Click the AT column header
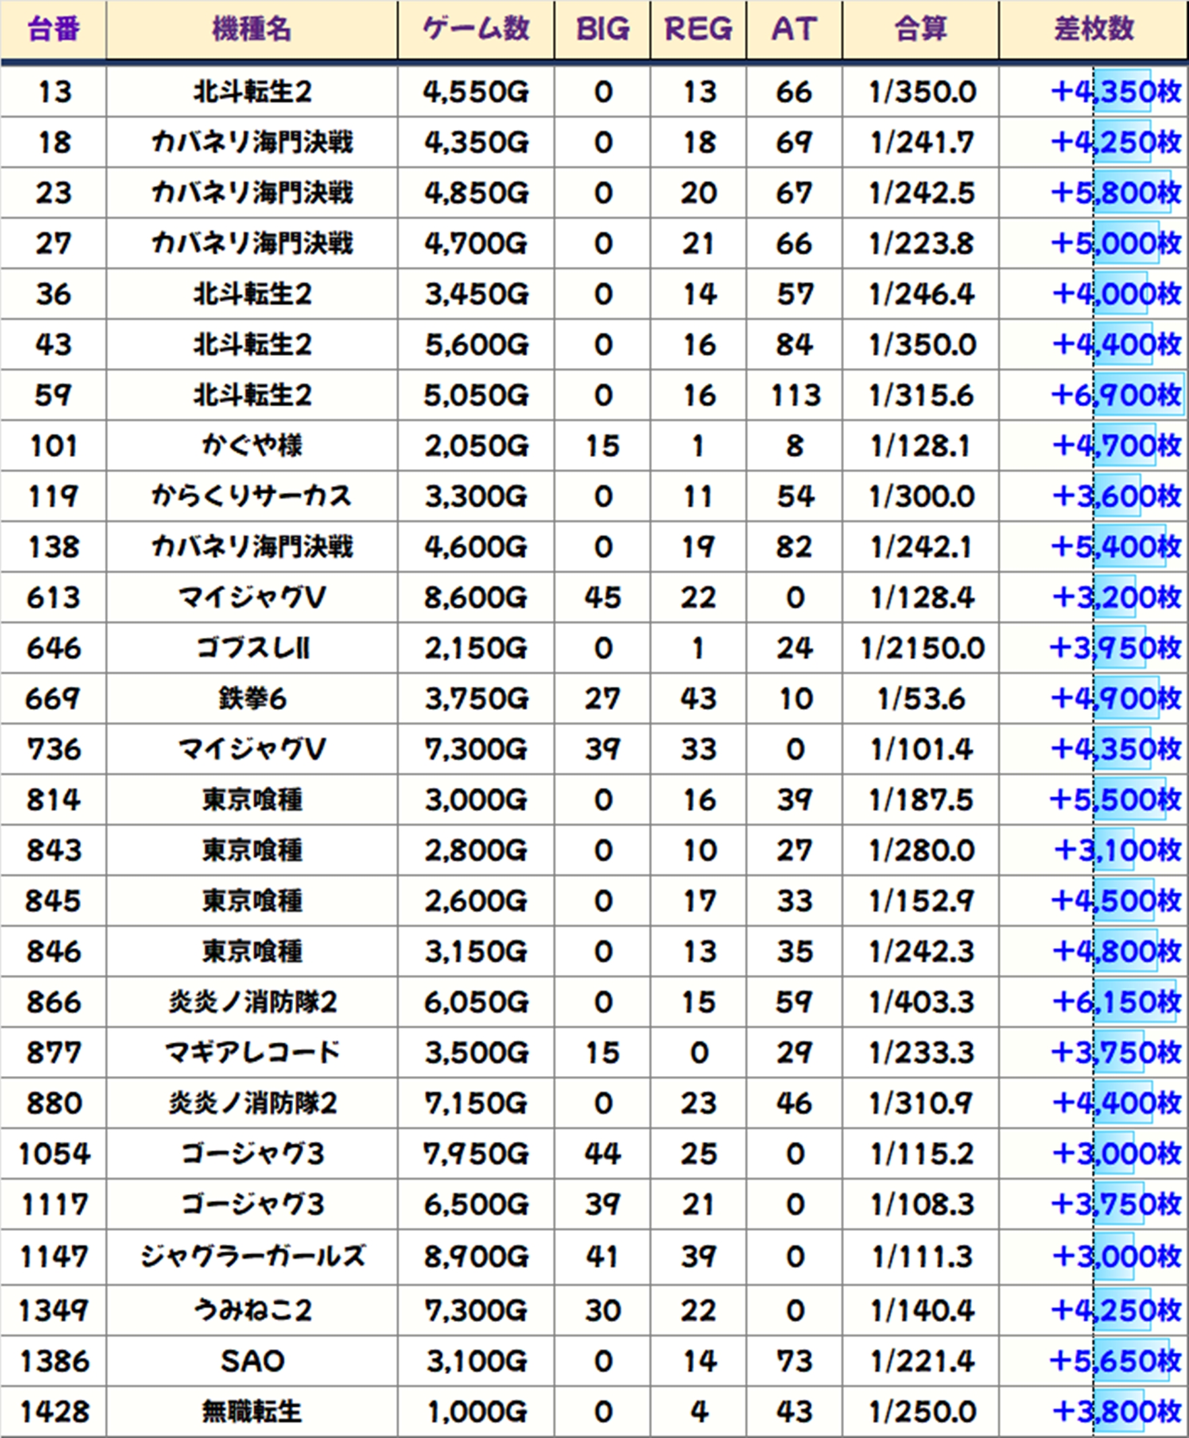Screen dimensions: 1189x1438 tap(794, 30)
